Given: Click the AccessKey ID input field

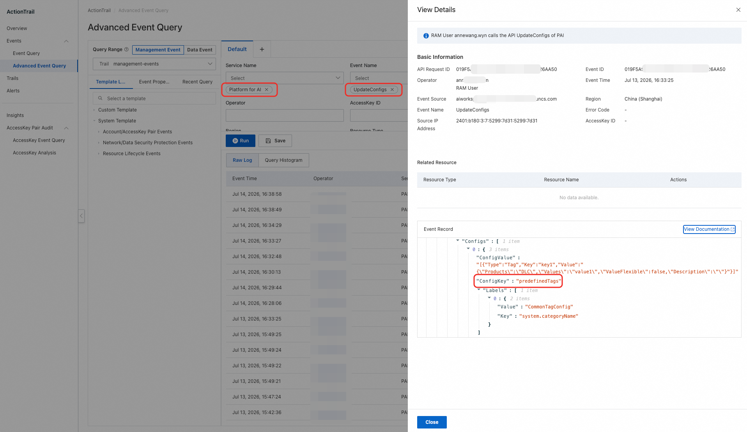Looking at the screenshot, I should tap(379, 115).
